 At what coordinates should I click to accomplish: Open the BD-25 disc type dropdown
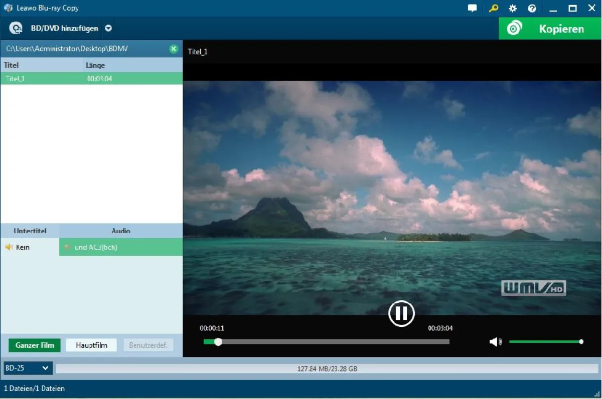point(28,368)
